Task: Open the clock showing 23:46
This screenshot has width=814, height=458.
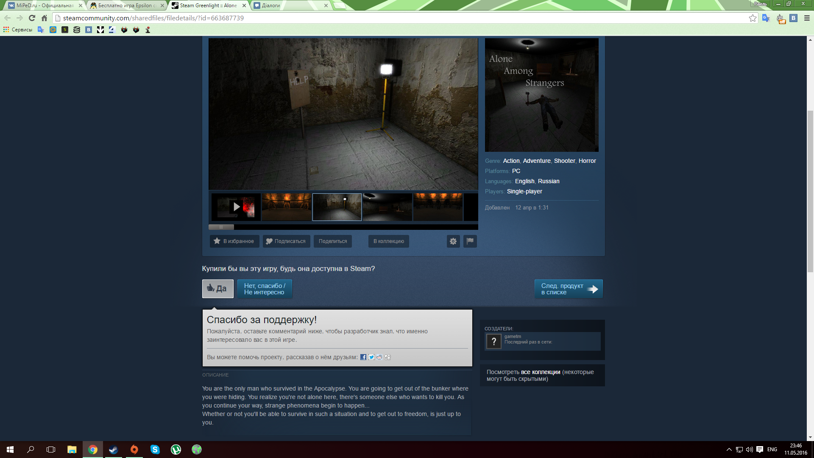Action: coord(796,450)
